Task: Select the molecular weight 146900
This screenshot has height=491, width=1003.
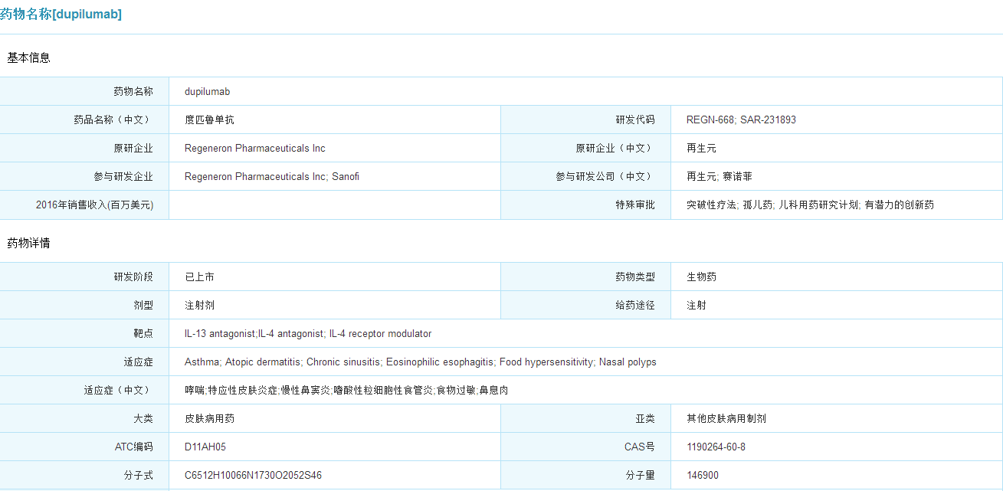Action: coord(703,475)
